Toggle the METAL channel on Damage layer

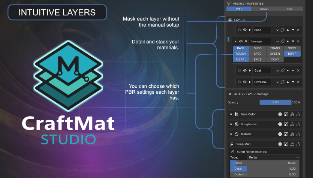tap(241, 60)
